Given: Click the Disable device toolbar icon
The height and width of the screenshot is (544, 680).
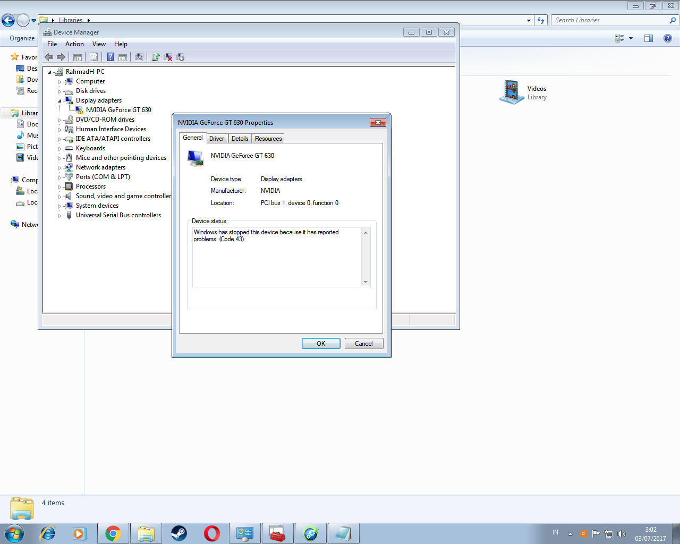Looking at the screenshot, I should (x=180, y=57).
